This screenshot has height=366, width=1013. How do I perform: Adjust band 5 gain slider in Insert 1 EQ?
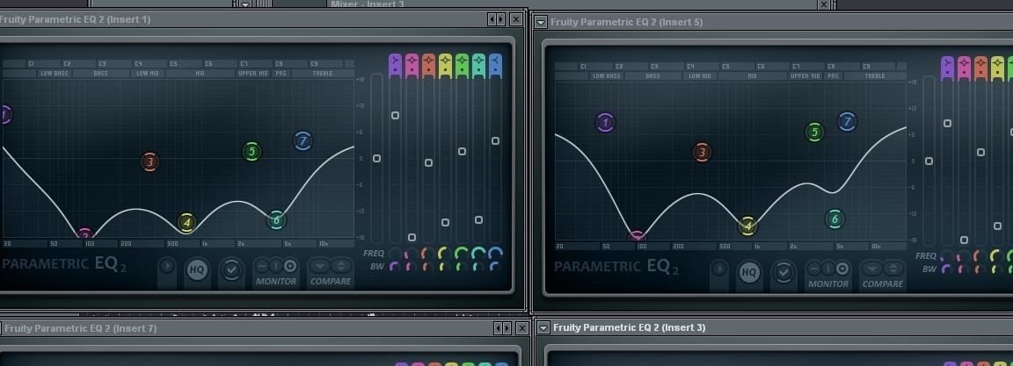(462, 152)
